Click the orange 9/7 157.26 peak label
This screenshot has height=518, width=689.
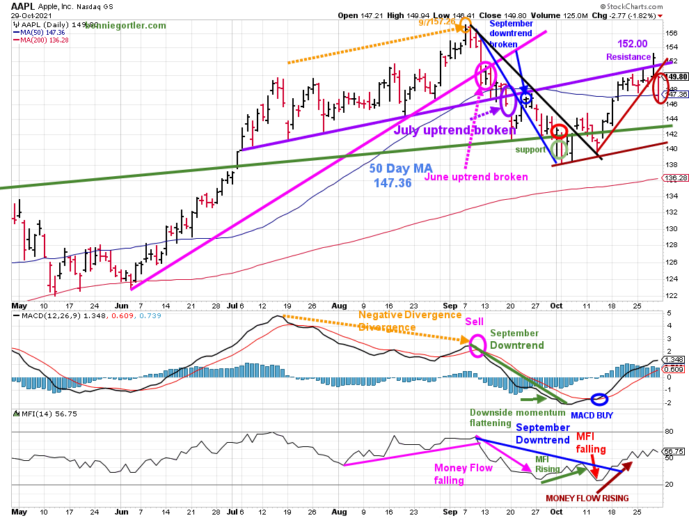point(437,22)
